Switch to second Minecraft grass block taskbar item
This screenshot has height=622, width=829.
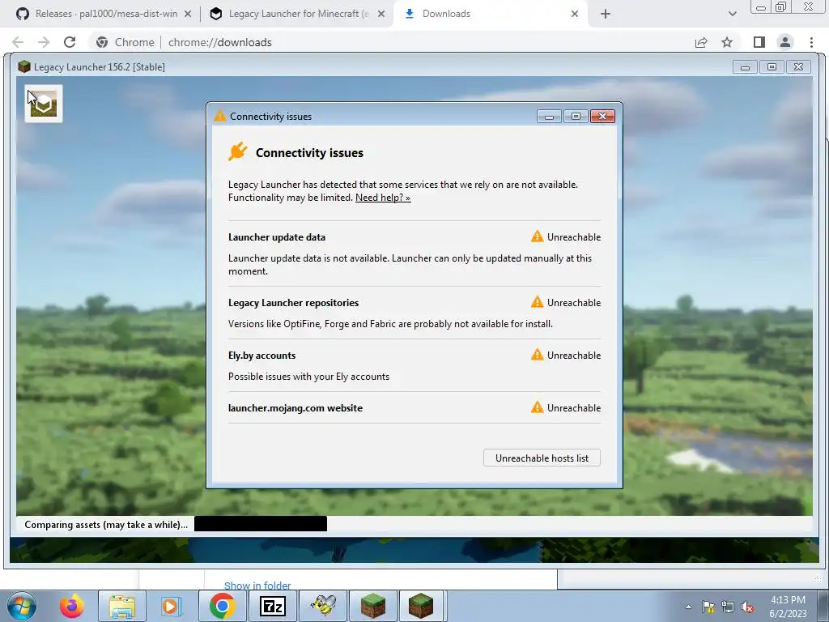tap(421, 606)
